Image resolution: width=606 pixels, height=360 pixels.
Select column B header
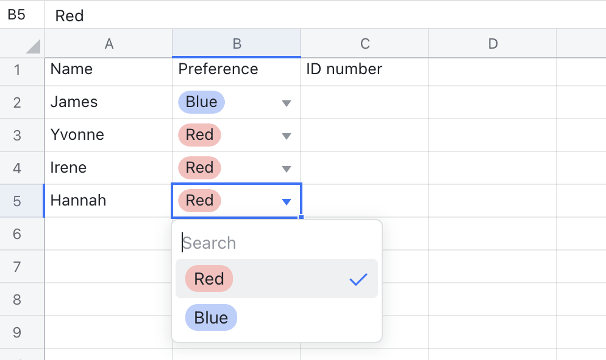point(237,44)
